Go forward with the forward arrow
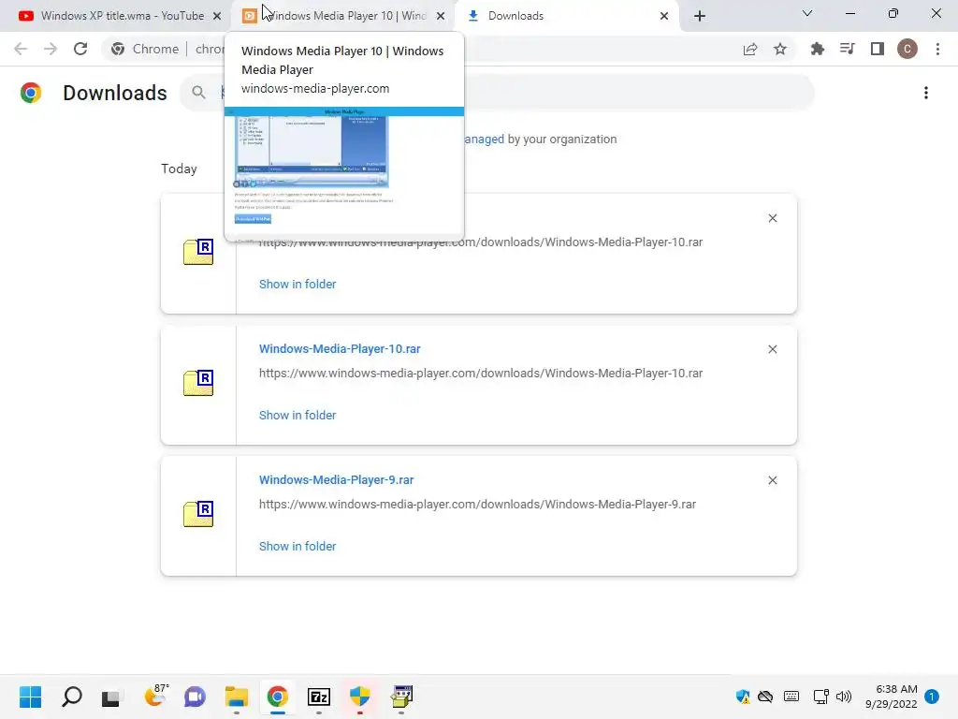This screenshot has width=958, height=719. [x=51, y=49]
